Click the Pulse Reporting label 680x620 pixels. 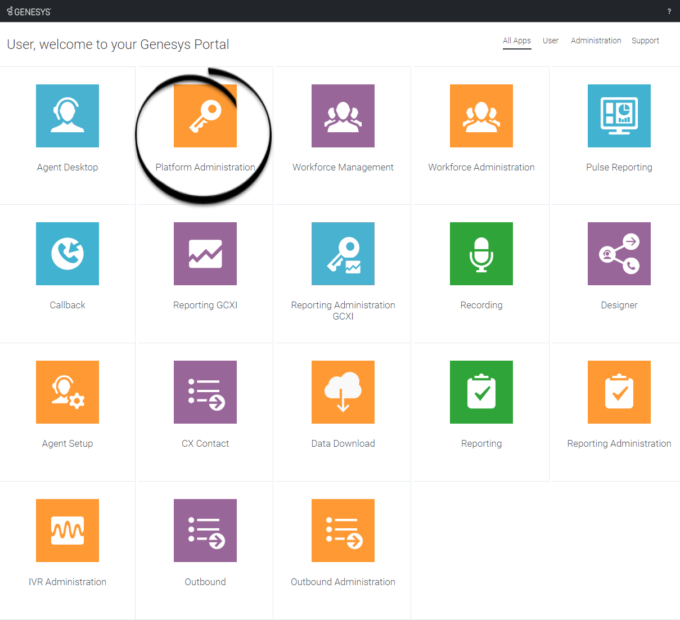619,167
